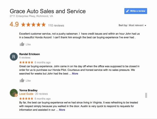Open Yonna Bradley's profile photo
This screenshot has width=157, height=119.
(14, 93)
